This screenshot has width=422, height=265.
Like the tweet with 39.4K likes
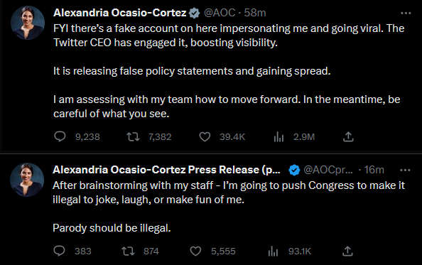205,136
